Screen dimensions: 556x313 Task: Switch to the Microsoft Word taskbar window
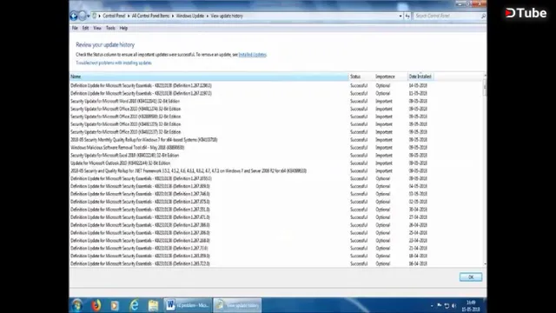pos(188,305)
